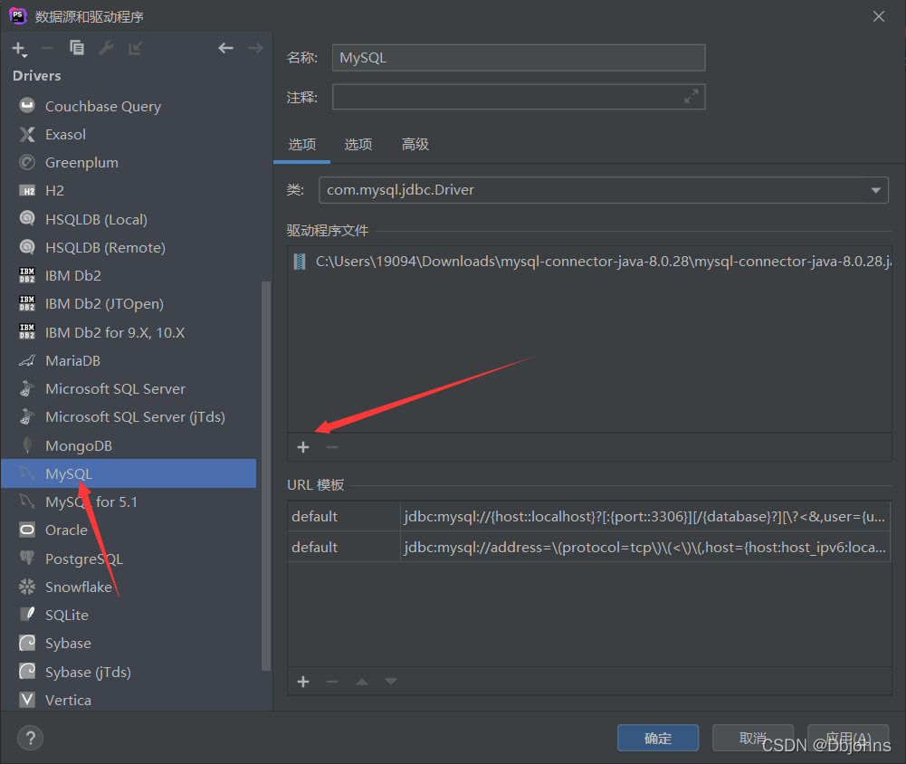This screenshot has width=906, height=764.
Task: Move URL template down
Action: (x=391, y=682)
